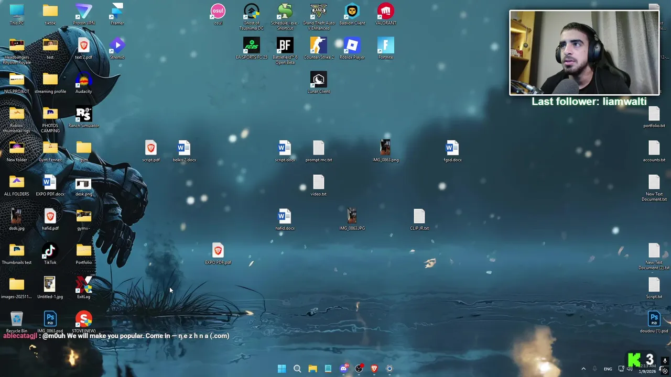Viewport: 671px width, 377px height.
Task: Open Headbangers Rhythm Royale shortcut
Action: coord(17,51)
